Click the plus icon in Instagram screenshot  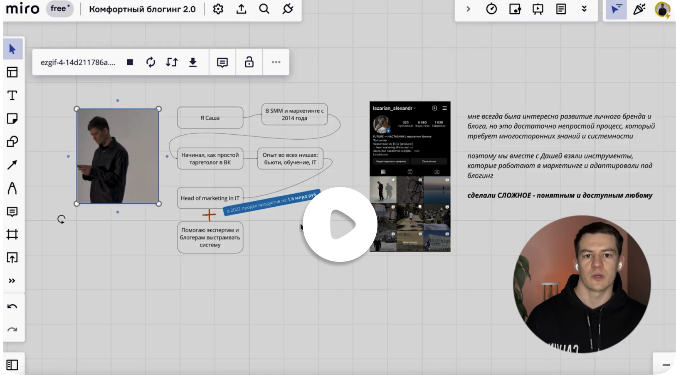(434, 108)
